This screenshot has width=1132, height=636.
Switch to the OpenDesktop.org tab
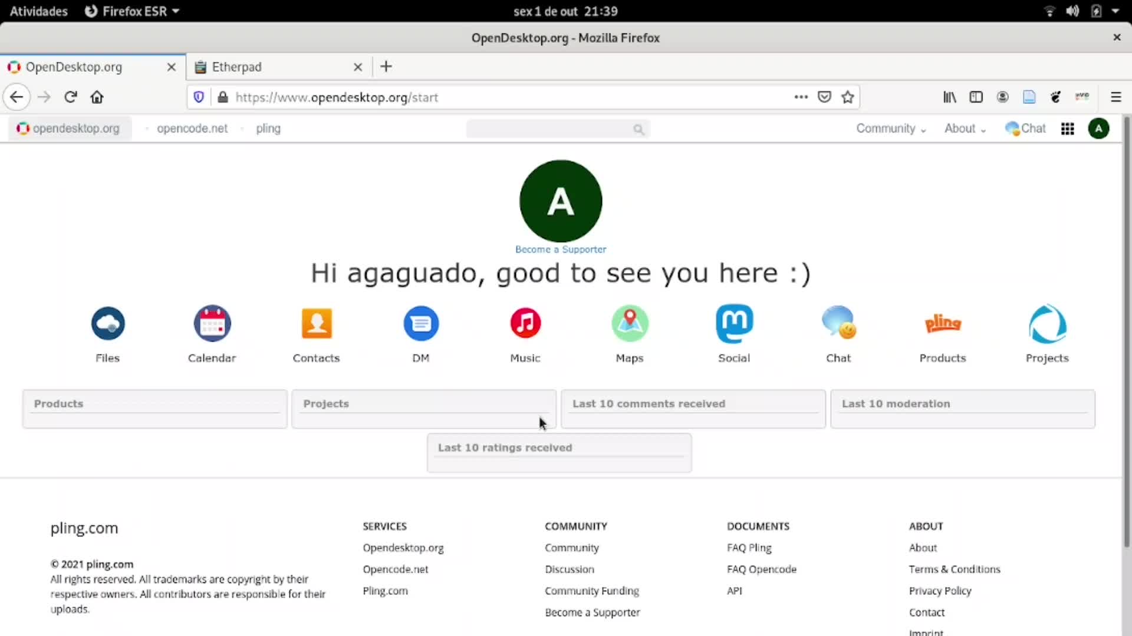93,67
